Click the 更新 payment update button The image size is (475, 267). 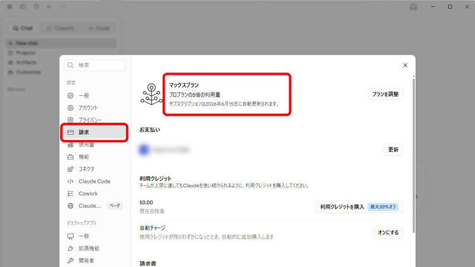point(393,150)
